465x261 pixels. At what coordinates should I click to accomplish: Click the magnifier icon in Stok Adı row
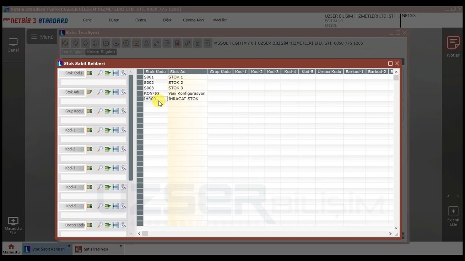100,92
